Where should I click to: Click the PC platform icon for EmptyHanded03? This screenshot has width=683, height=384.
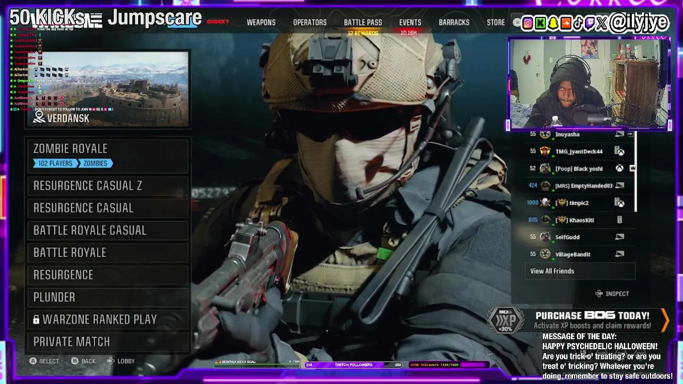click(620, 186)
